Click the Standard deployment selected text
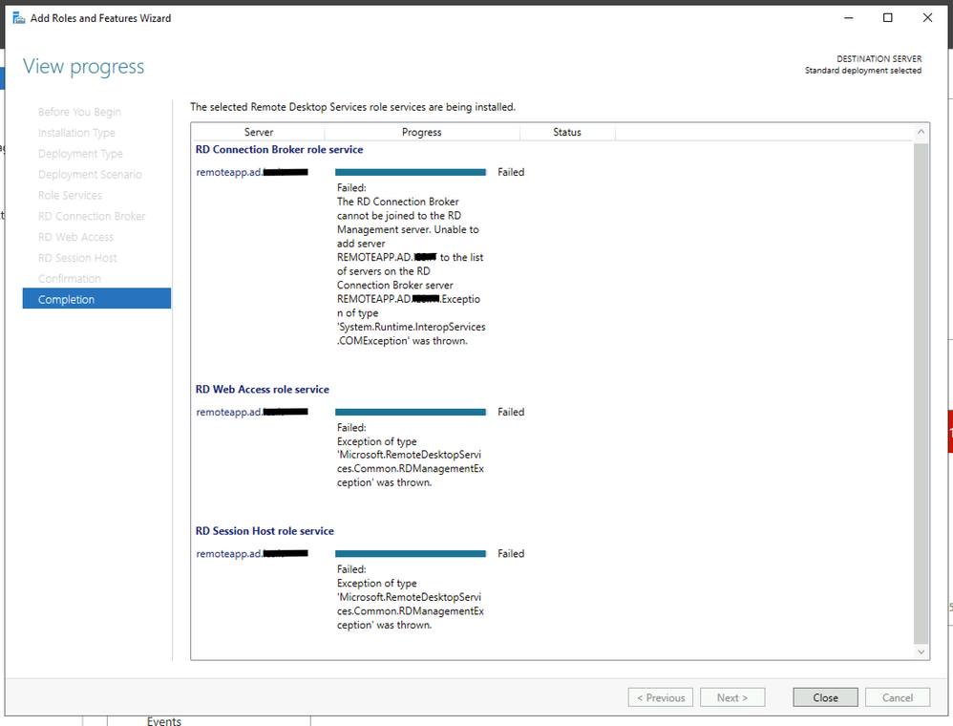The width and height of the screenshot is (953, 726). [x=863, y=71]
